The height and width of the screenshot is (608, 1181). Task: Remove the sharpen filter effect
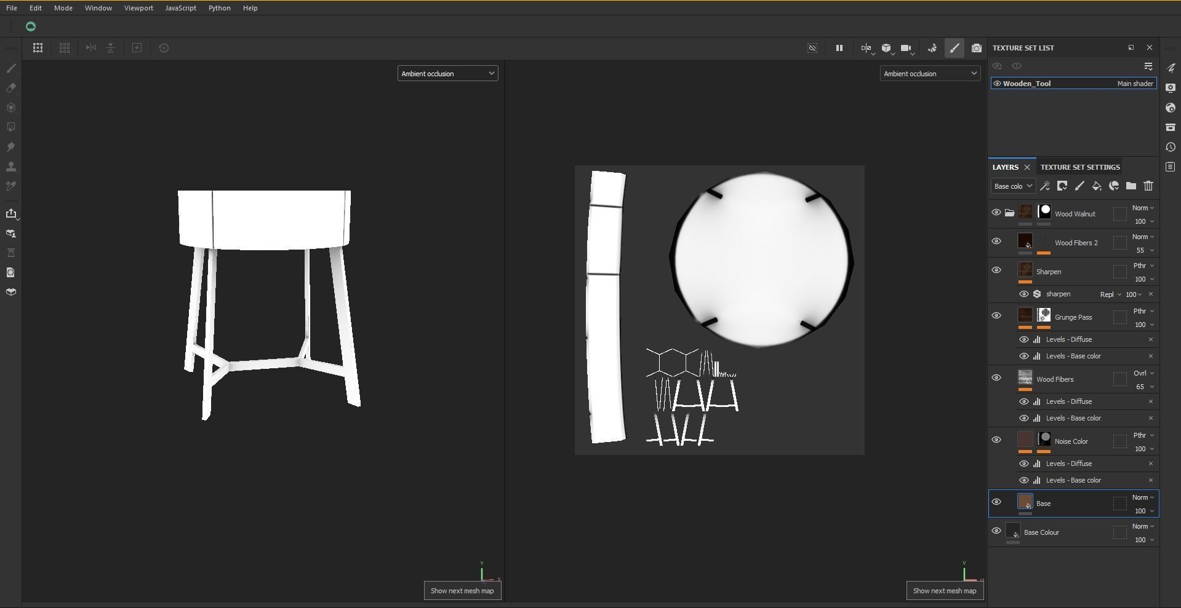pyautogui.click(x=1151, y=294)
